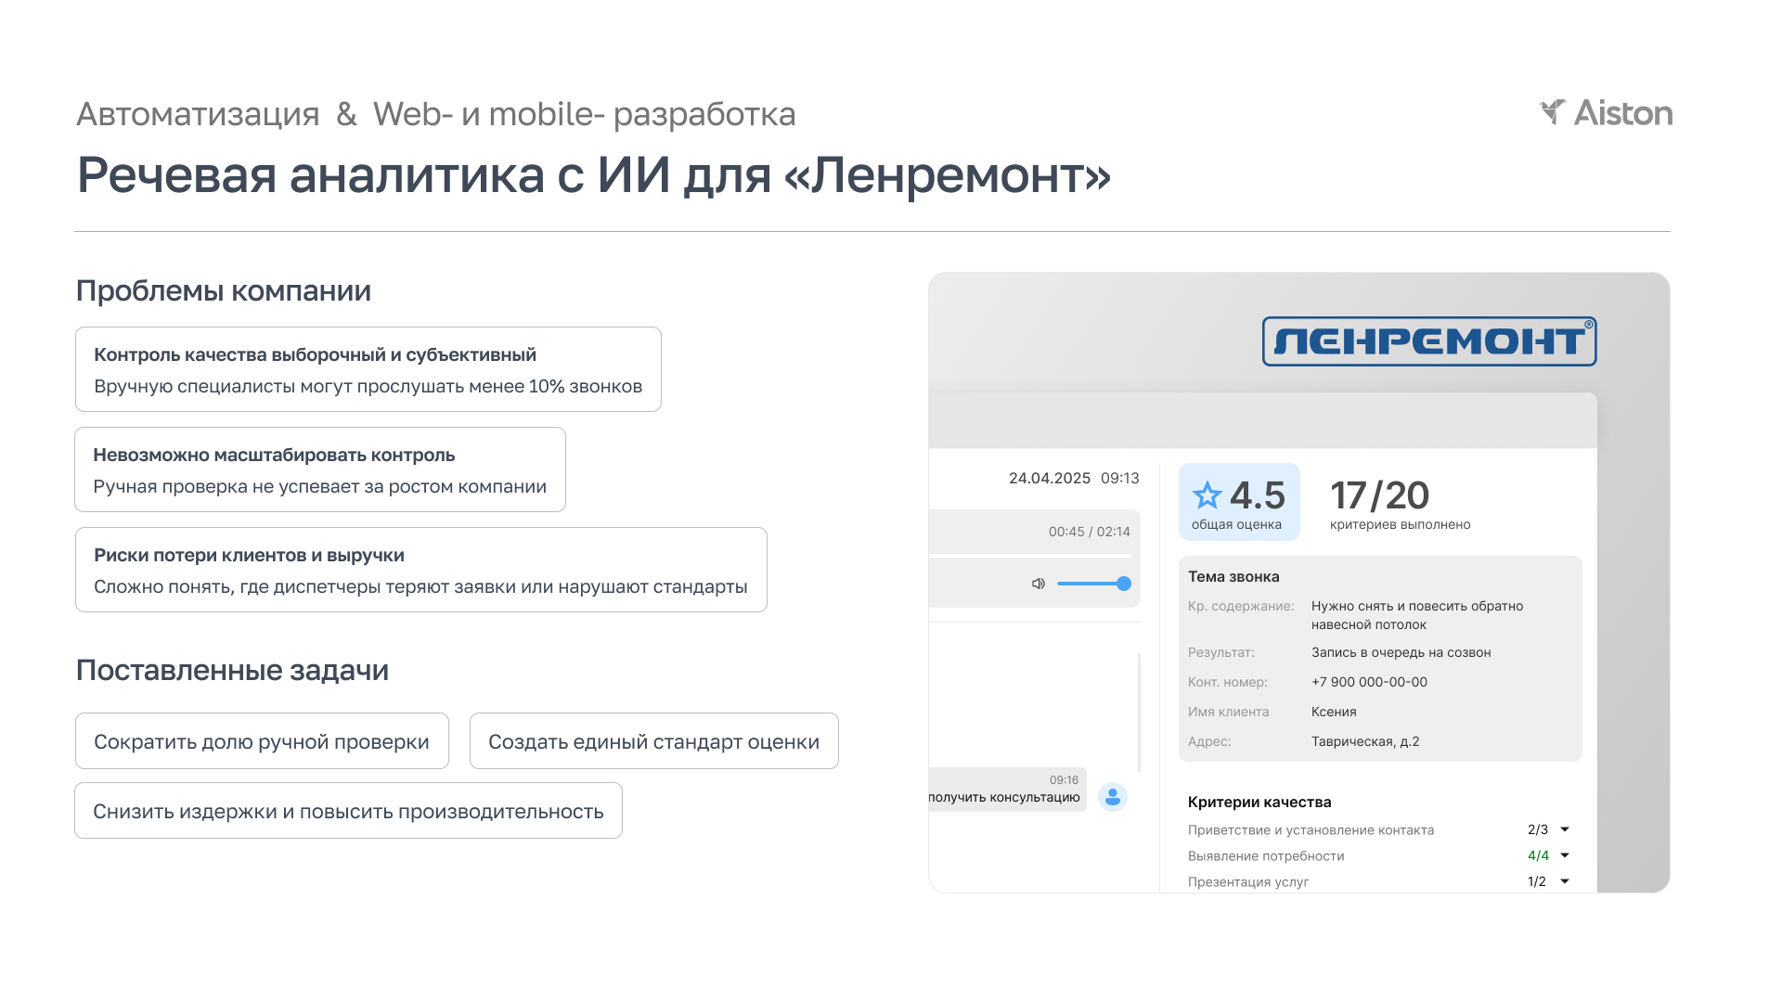Select Создать единый стандарт оценки box
The height and width of the screenshot is (1002, 1782).
click(x=653, y=741)
